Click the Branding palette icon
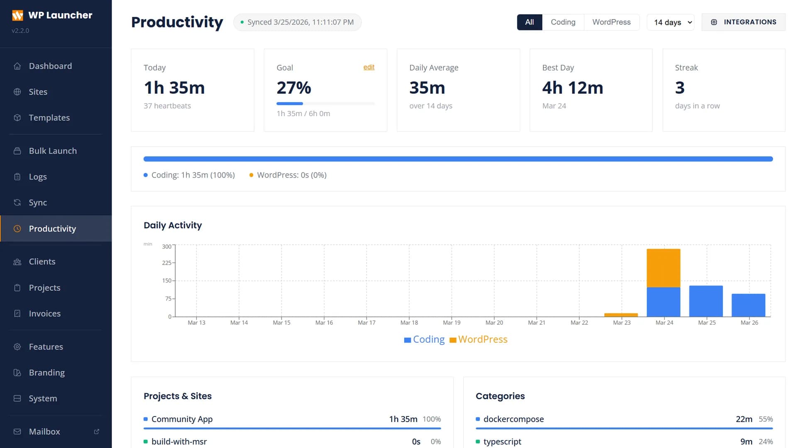 (17, 373)
